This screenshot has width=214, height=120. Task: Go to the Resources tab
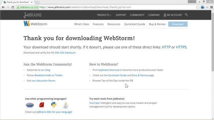114,24
